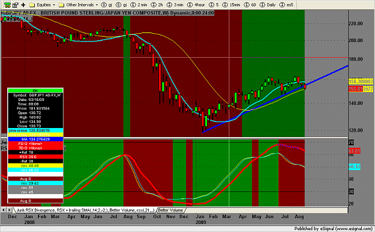Click the cyan jma crsoc row
The width and height of the screenshot is (375, 232).
tap(35, 130)
